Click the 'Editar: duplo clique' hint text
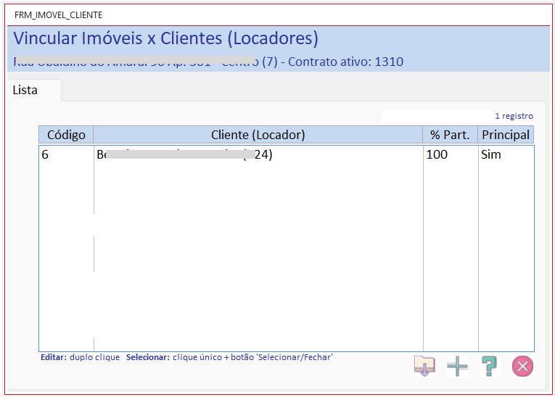Viewport: 555px width, 397px height. coord(80,357)
